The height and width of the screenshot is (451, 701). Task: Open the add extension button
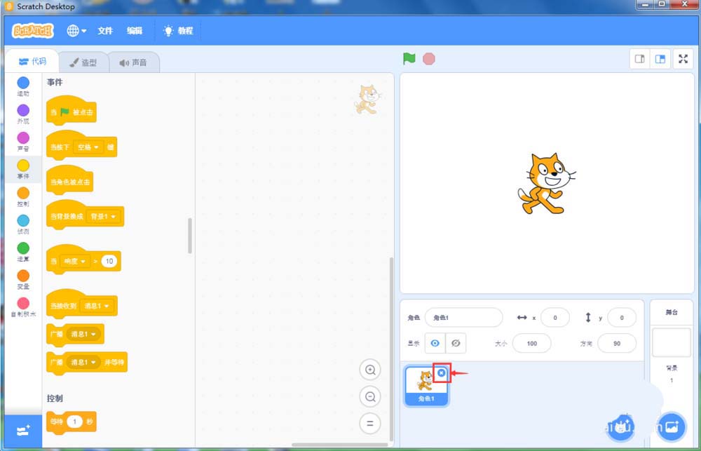coord(23,431)
